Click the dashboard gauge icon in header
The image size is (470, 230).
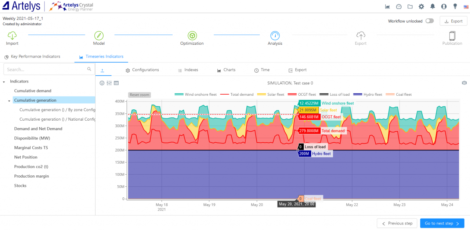[399, 7]
